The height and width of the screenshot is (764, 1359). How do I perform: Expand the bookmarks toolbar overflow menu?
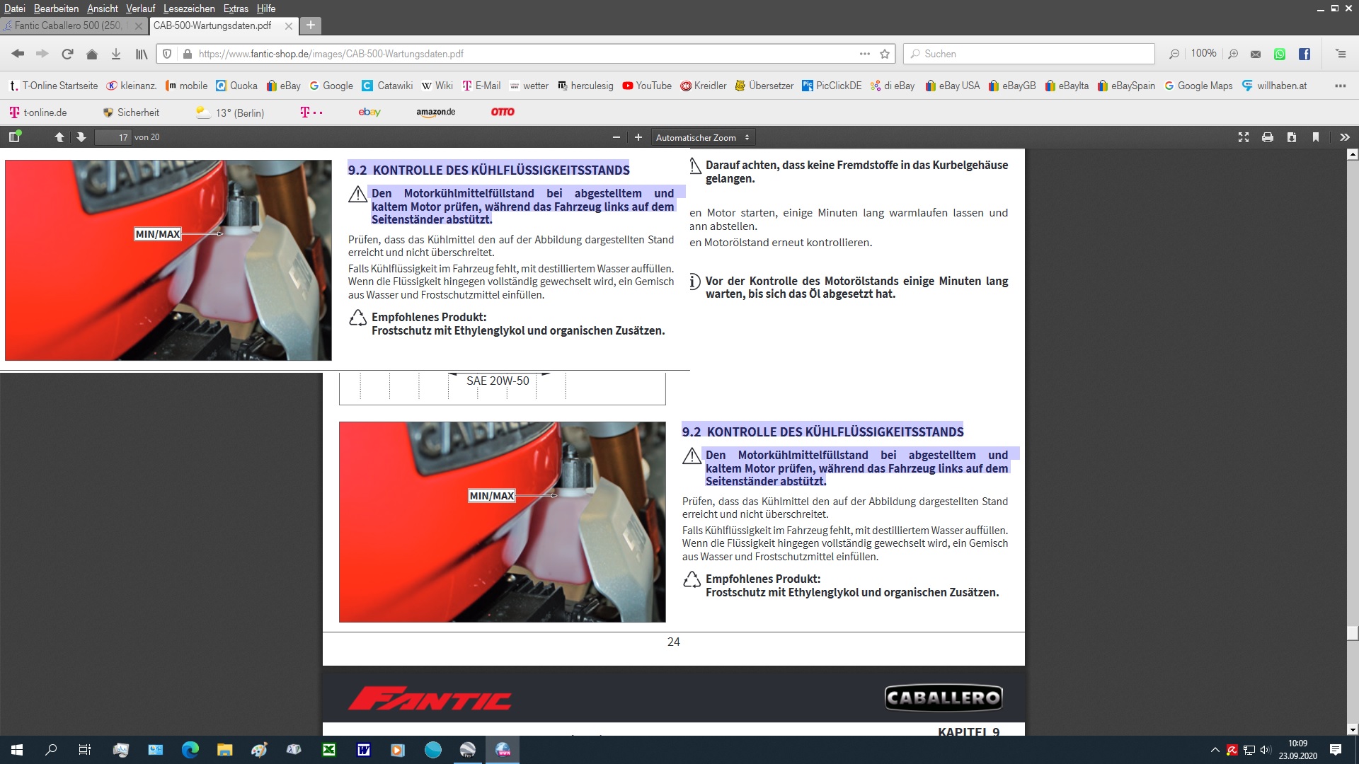[1340, 86]
